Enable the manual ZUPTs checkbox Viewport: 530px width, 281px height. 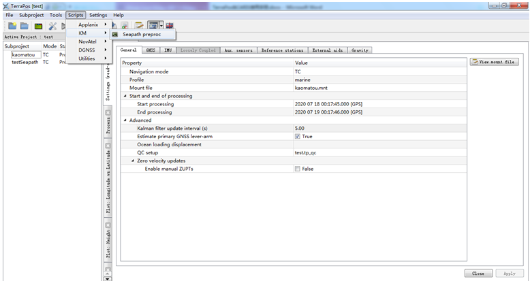298,169
